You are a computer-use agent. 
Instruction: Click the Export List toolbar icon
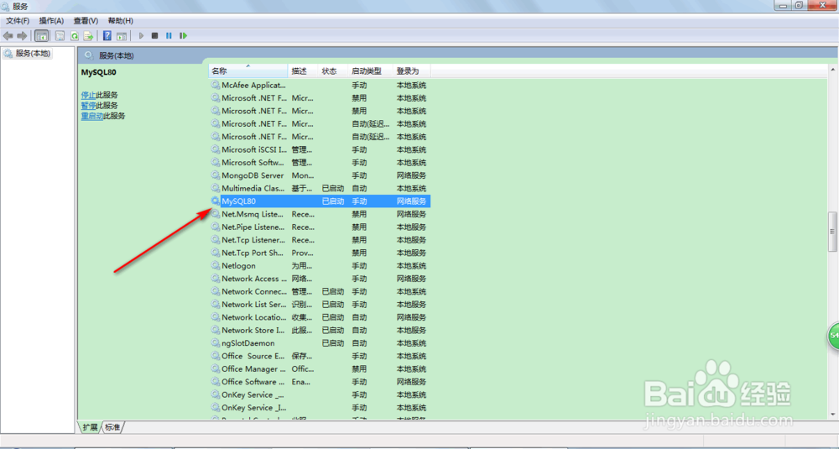(88, 36)
